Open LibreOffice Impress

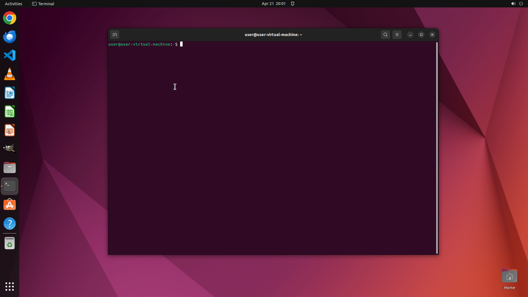tap(10, 130)
